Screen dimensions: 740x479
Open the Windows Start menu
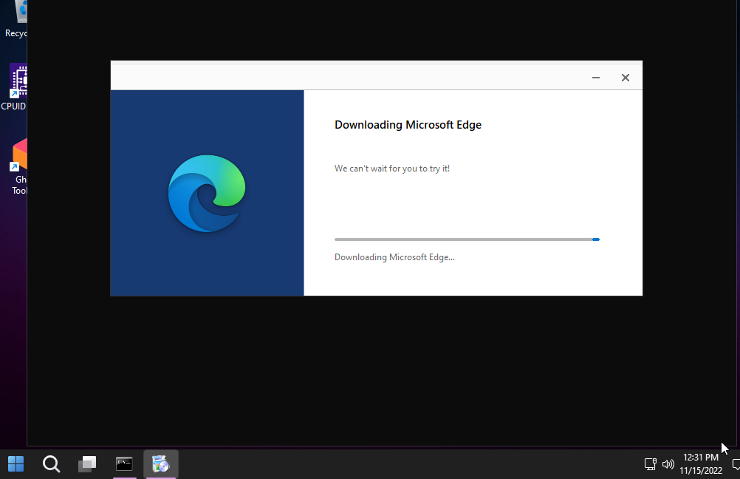tap(16, 464)
